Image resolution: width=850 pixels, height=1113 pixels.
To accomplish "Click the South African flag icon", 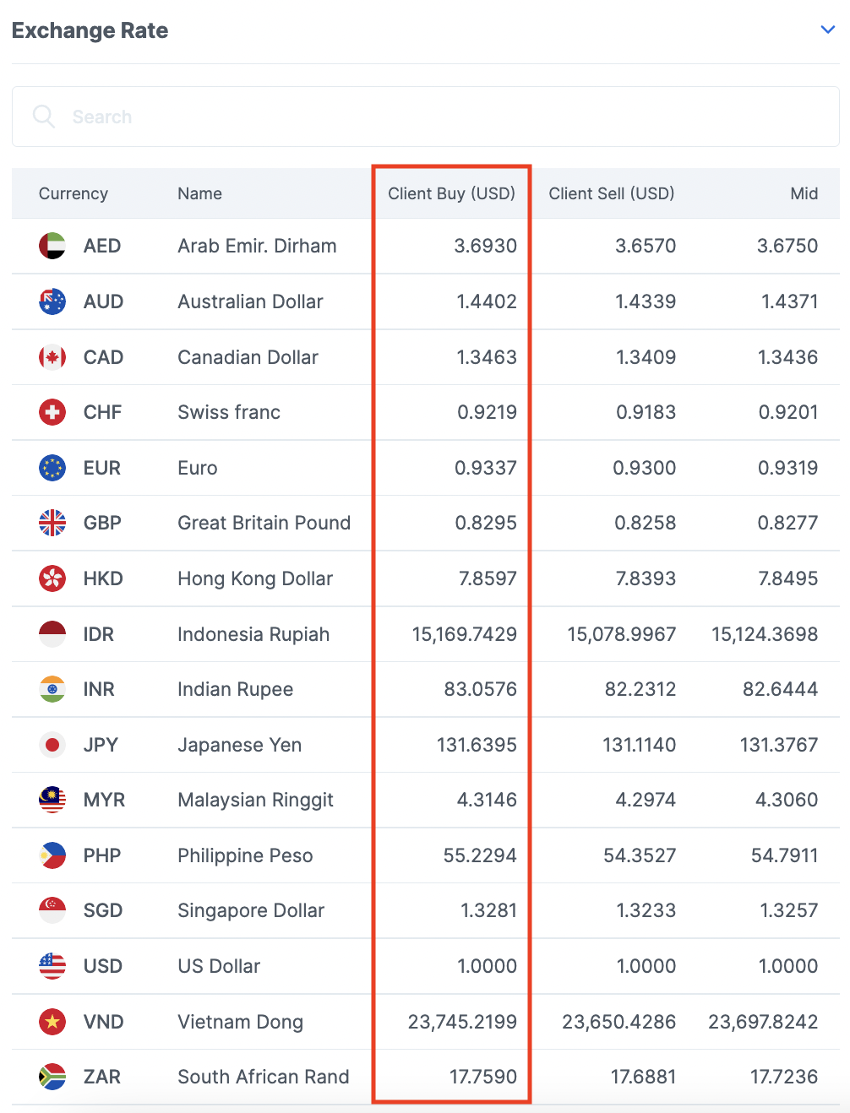I will [52, 1077].
